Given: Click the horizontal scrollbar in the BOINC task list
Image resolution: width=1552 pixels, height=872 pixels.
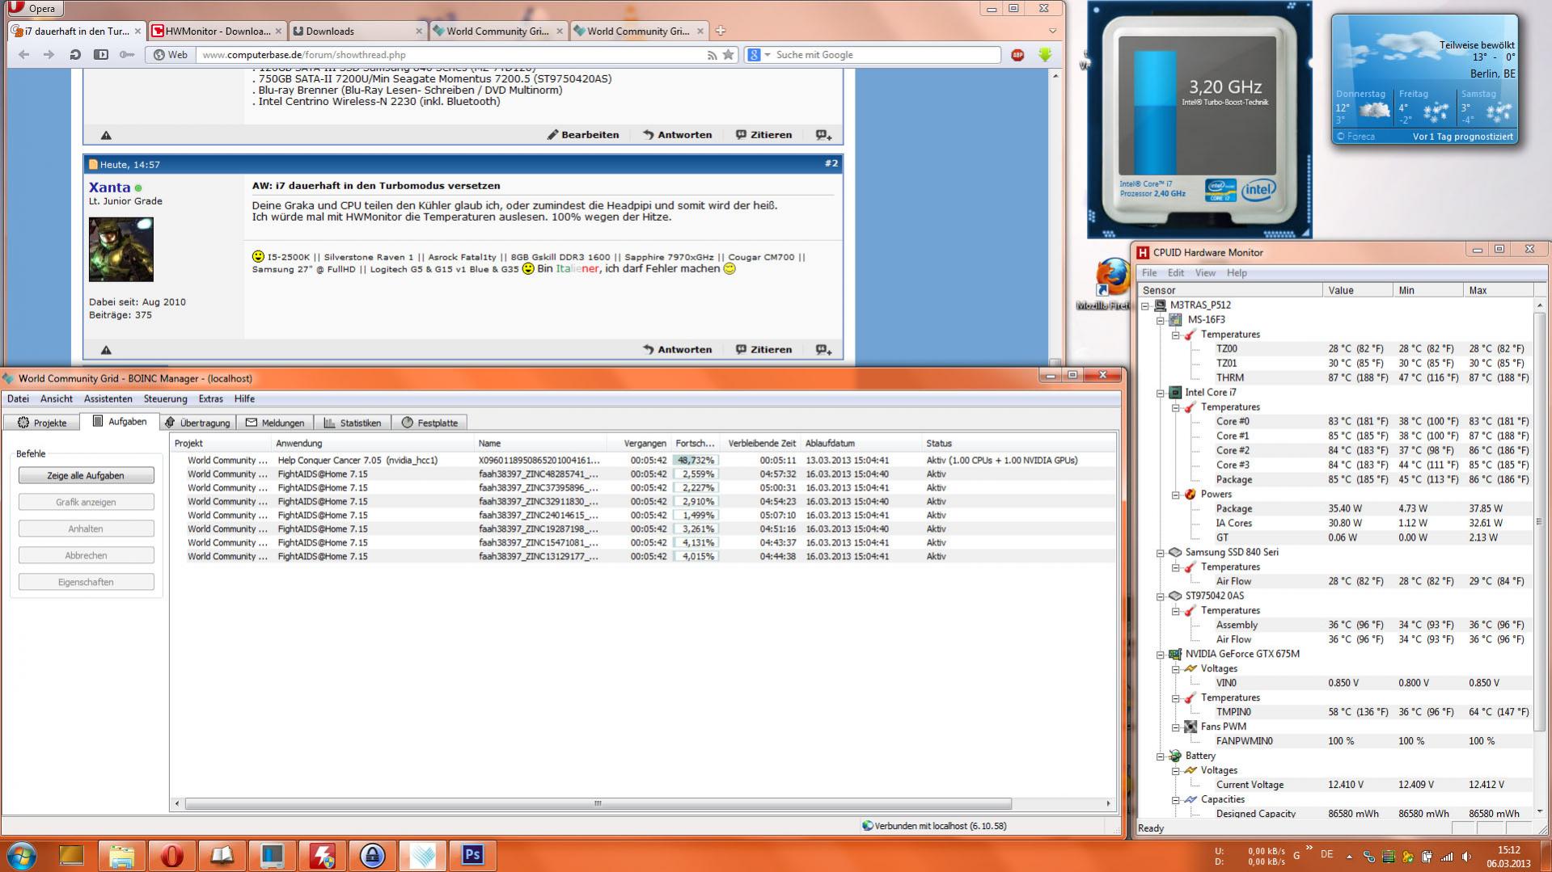Looking at the screenshot, I should pos(598,803).
